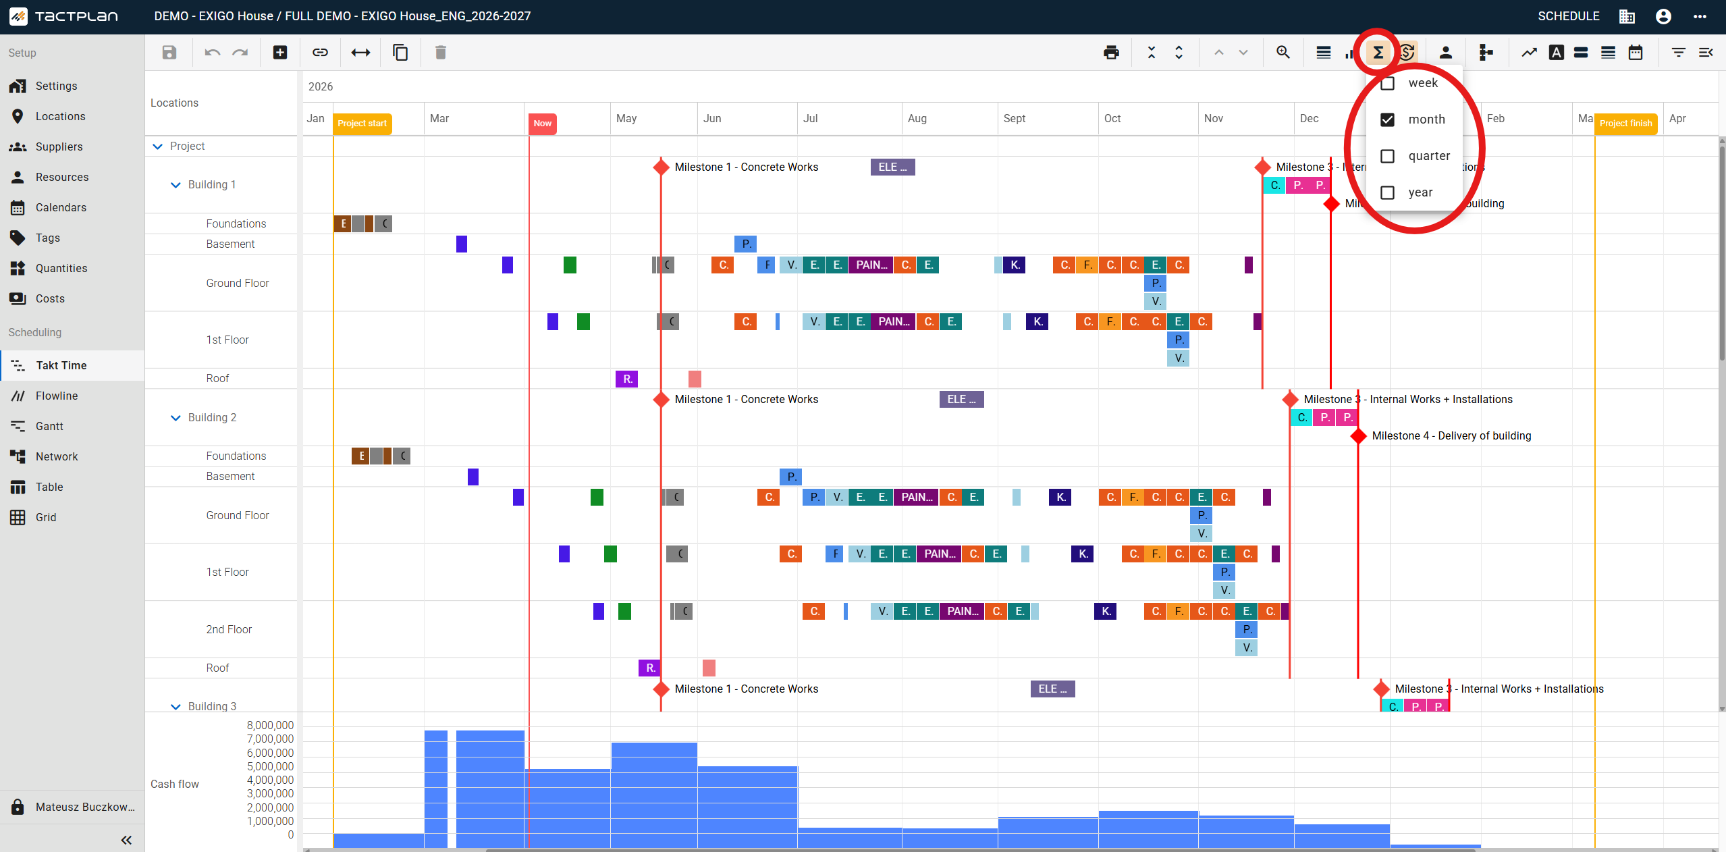1726x852 pixels.
Task: Click the link tasks icon
Action: pos(320,53)
